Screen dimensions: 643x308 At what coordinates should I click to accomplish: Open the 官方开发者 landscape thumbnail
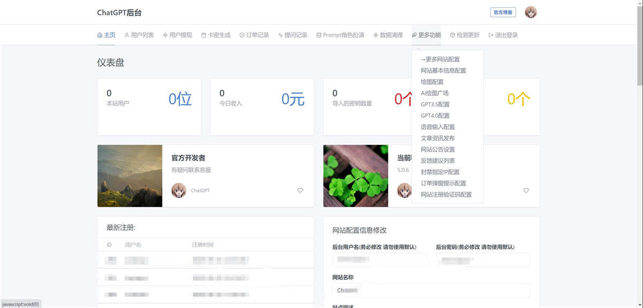[130, 176]
